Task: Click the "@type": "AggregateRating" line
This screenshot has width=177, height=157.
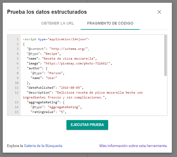Action: [56, 107]
